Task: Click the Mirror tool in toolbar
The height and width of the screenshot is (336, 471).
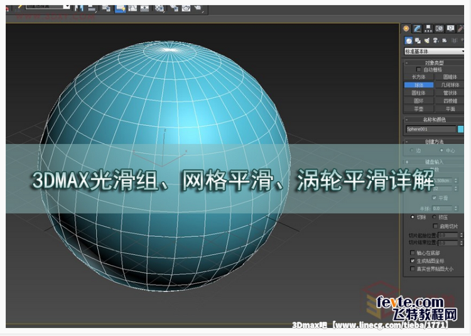Action: 80,8
